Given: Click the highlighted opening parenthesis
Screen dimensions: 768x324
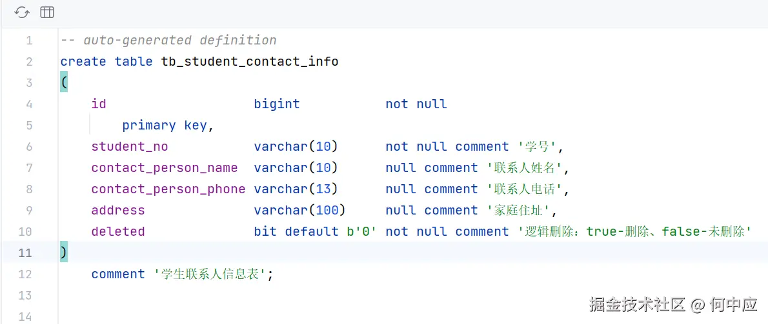Looking at the screenshot, I should pos(64,83).
